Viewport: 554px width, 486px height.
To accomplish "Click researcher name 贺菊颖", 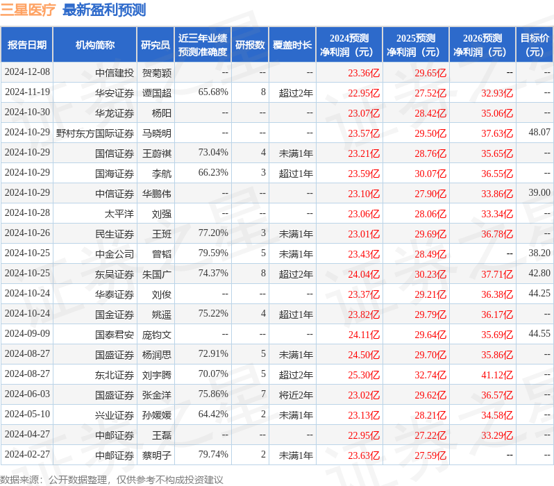I will (x=156, y=73).
